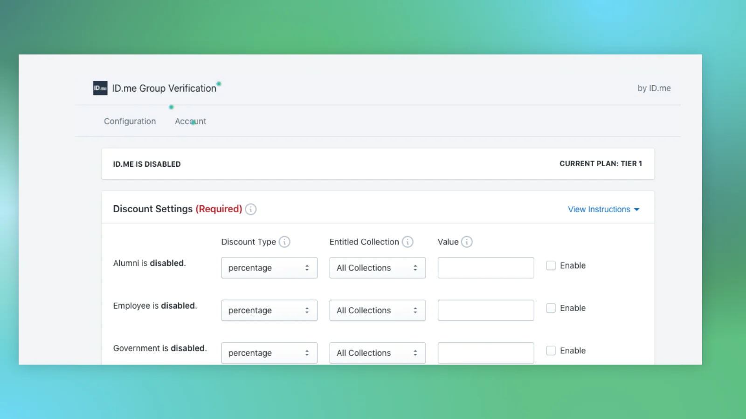Click the Discount Settings (Required) heading
The height and width of the screenshot is (419, 746).
tap(177, 209)
